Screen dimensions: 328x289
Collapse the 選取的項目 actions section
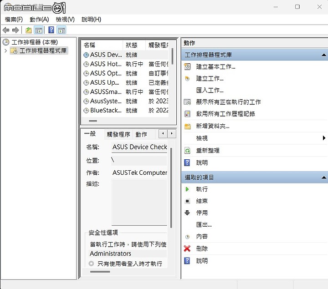click(323, 177)
